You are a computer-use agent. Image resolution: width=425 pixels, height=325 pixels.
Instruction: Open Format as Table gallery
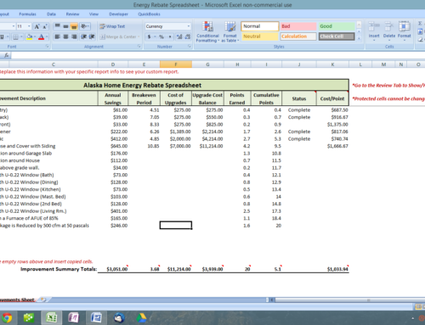229,31
